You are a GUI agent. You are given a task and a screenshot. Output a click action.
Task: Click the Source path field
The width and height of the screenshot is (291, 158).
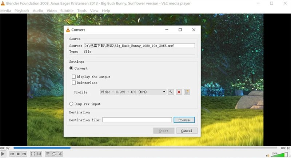[x=139, y=46]
